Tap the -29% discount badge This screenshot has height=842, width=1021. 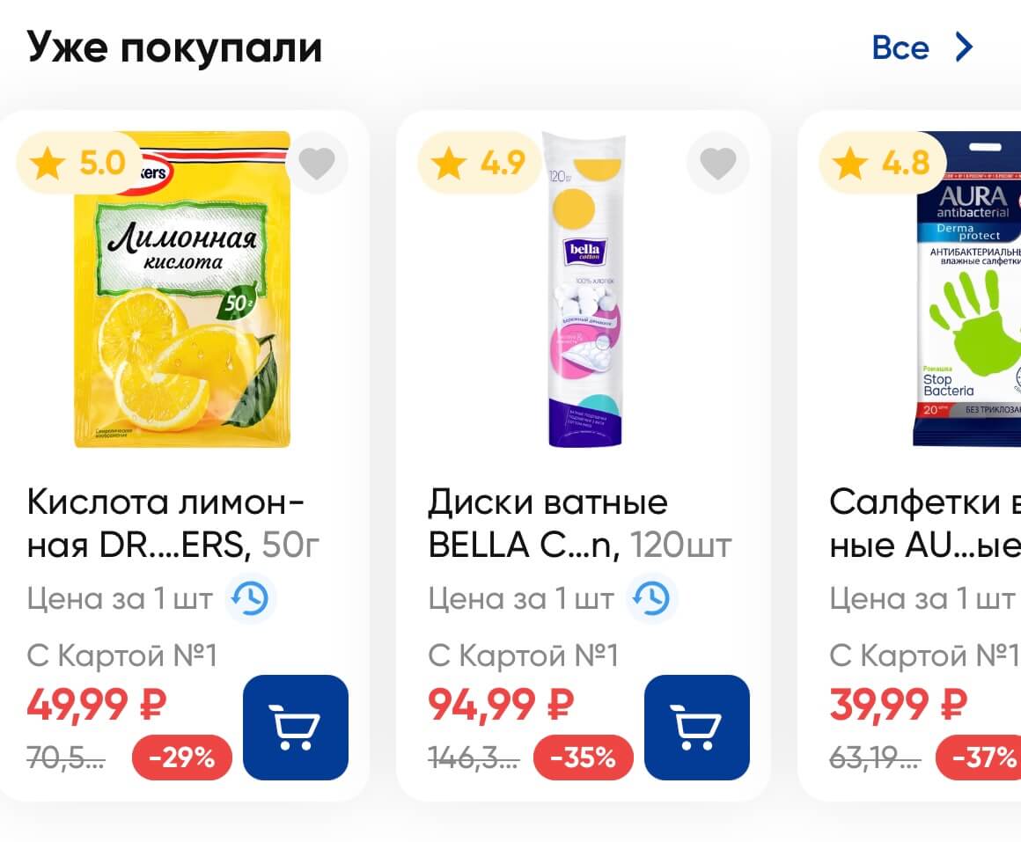[x=182, y=758]
